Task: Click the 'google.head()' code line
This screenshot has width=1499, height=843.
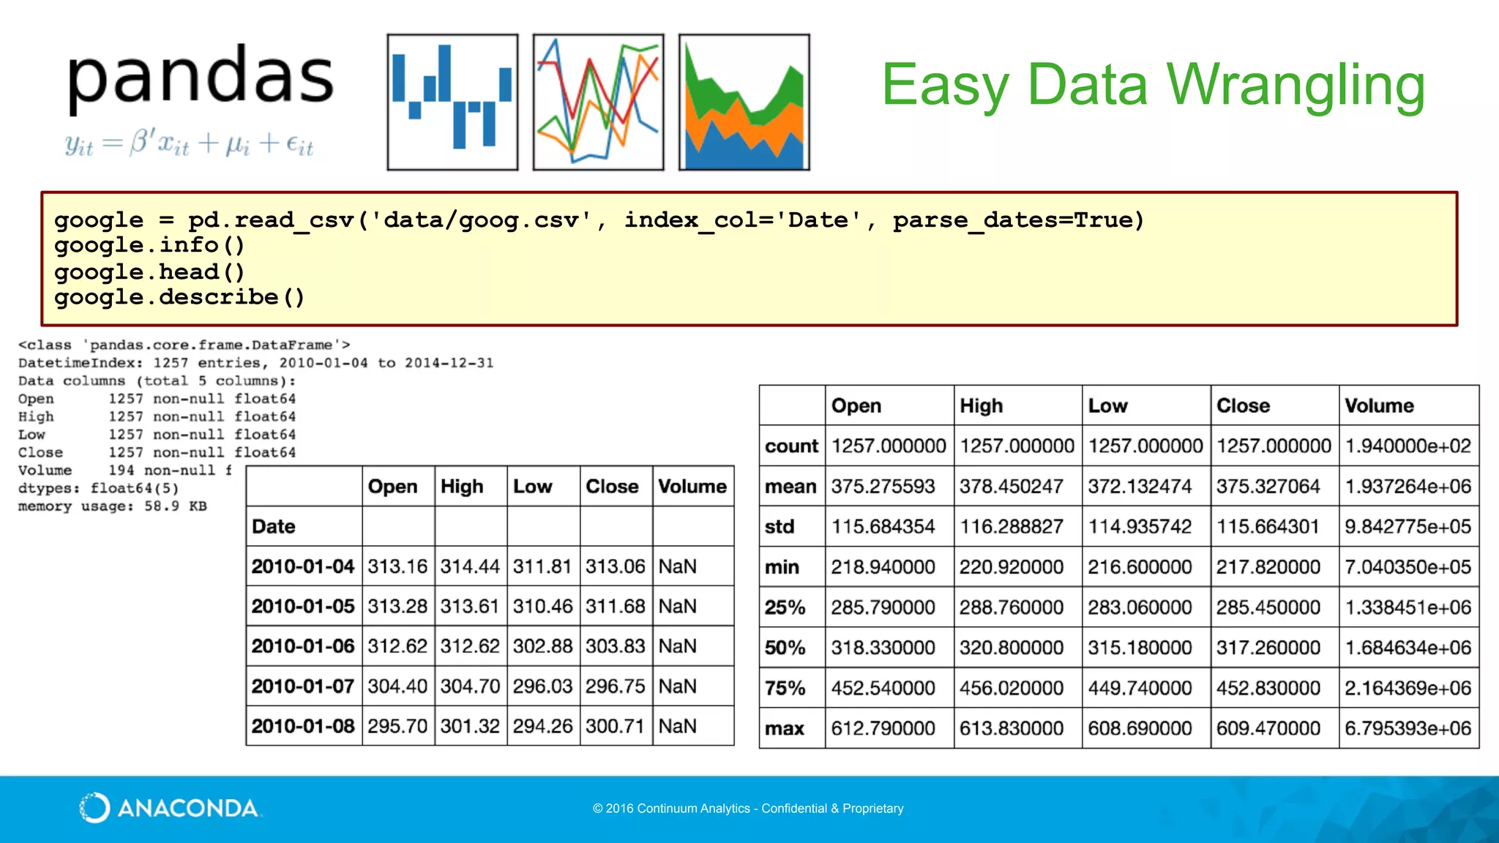Action: pos(149,271)
